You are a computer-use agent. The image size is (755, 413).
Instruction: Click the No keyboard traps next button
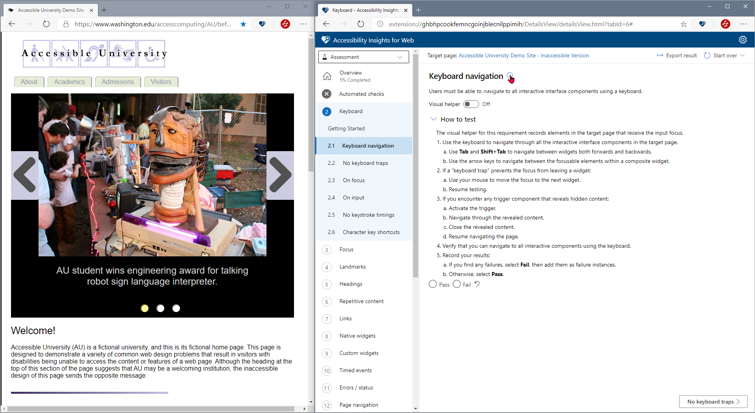(713, 402)
